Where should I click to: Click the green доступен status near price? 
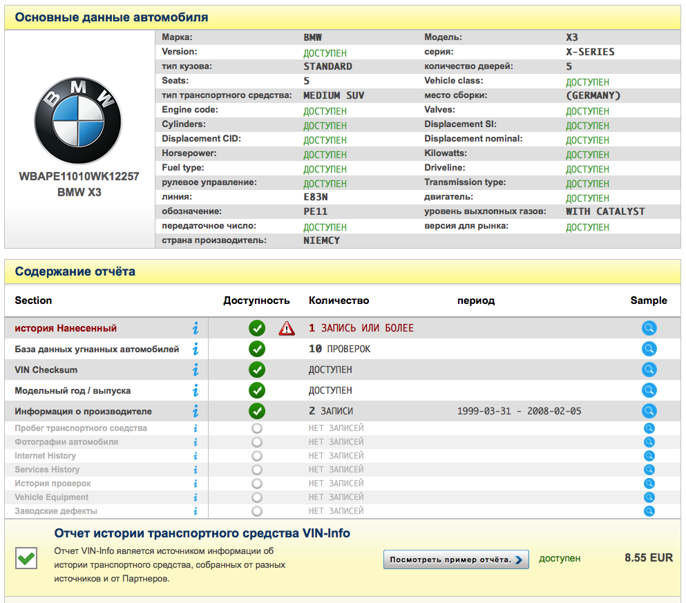560,558
